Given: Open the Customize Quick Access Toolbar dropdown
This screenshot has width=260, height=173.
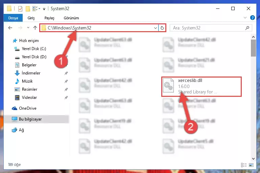Looking at the screenshot, I should [x=44, y=9].
